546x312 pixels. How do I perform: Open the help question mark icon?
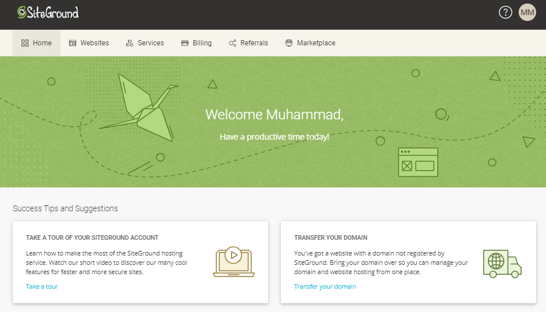(505, 13)
